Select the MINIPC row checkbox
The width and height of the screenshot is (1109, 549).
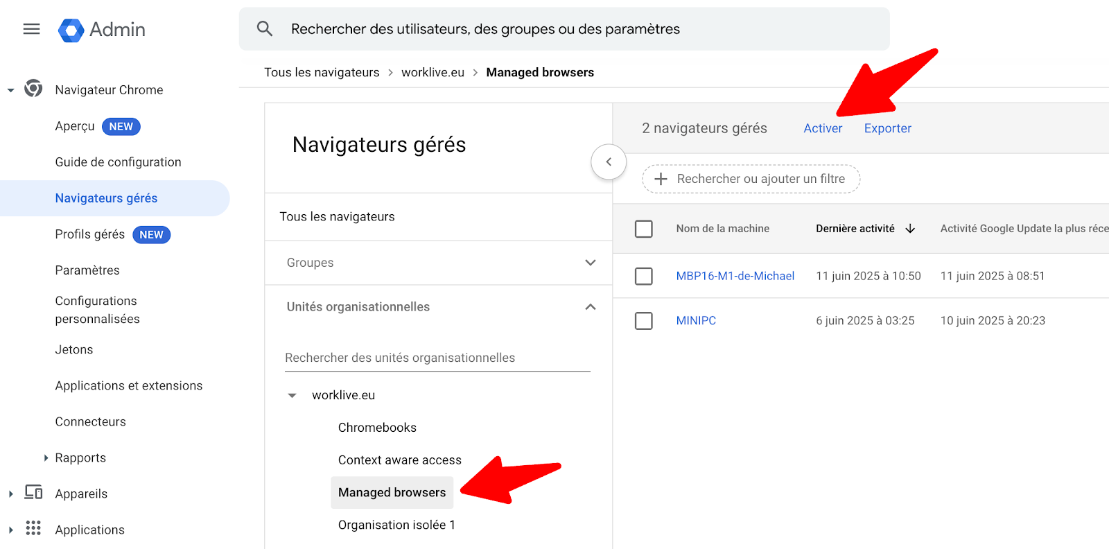644,320
